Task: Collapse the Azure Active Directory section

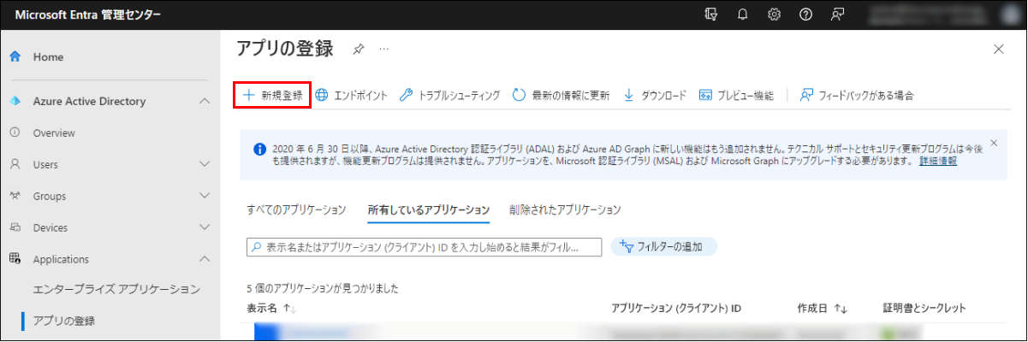Action: tap(204, 102)
